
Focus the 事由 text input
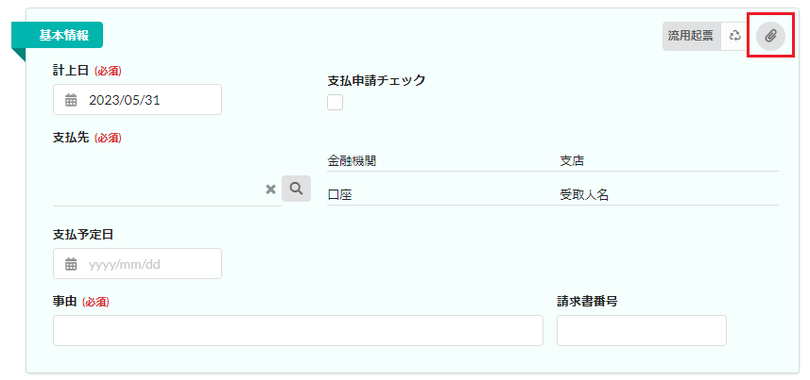coord(298,331)
